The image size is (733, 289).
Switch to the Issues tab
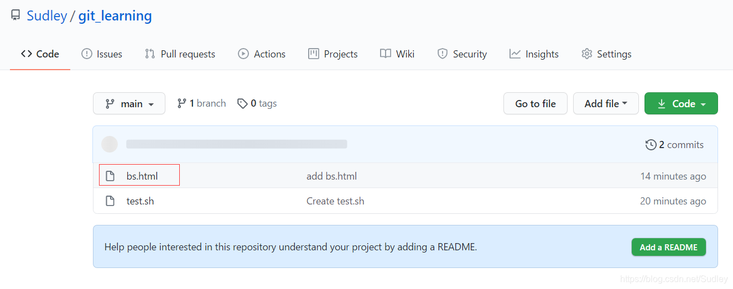[x=102, y=54]
